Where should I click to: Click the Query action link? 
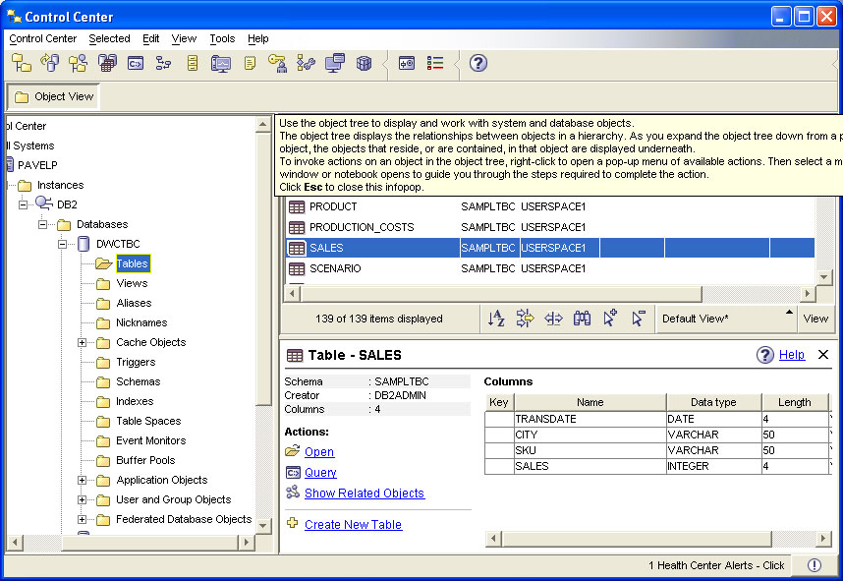320,472
